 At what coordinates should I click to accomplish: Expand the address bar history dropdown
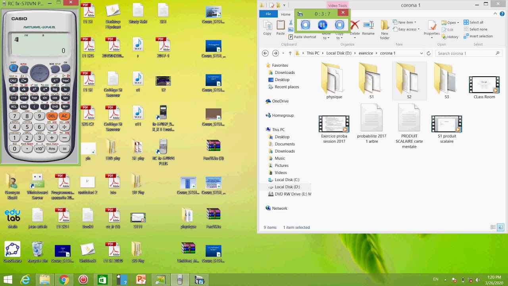tap(421, 53)
